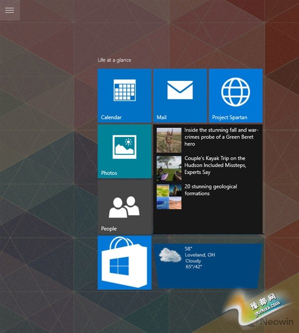Click the cloud icon in the weather tile

[x=170, y=256]
